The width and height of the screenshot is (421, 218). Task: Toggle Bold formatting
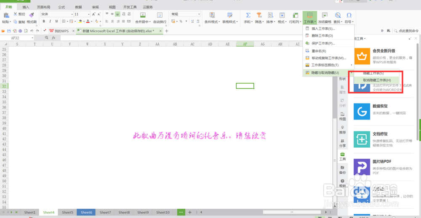(x=44, y=21)
